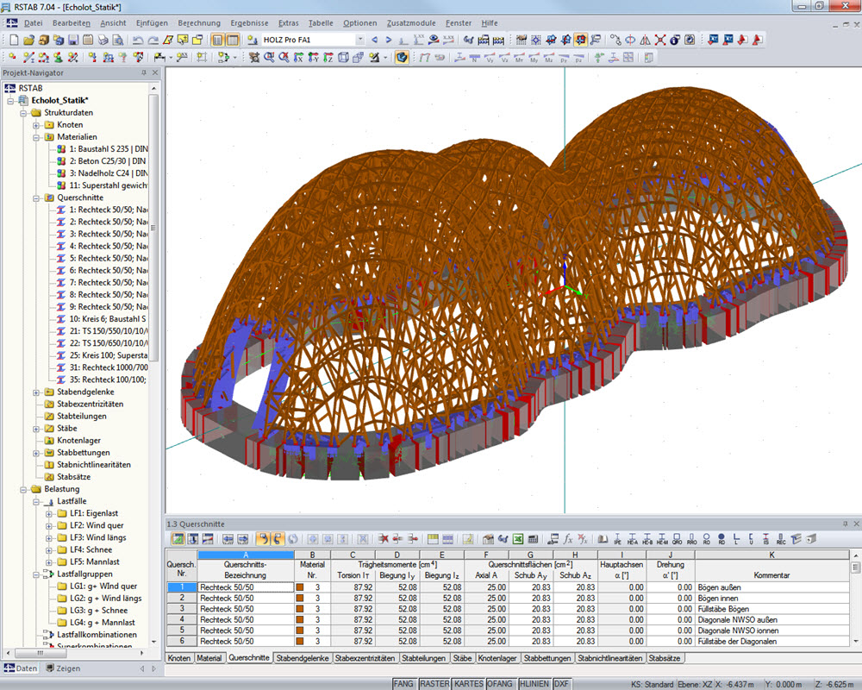
Task: Expand LF1: Eigenlast load case node
Action: click(x=49, y=513)
